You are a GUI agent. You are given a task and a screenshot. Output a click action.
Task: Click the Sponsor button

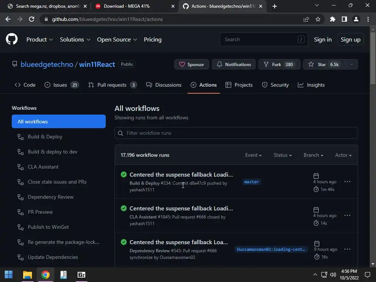[x=192, y=64]
